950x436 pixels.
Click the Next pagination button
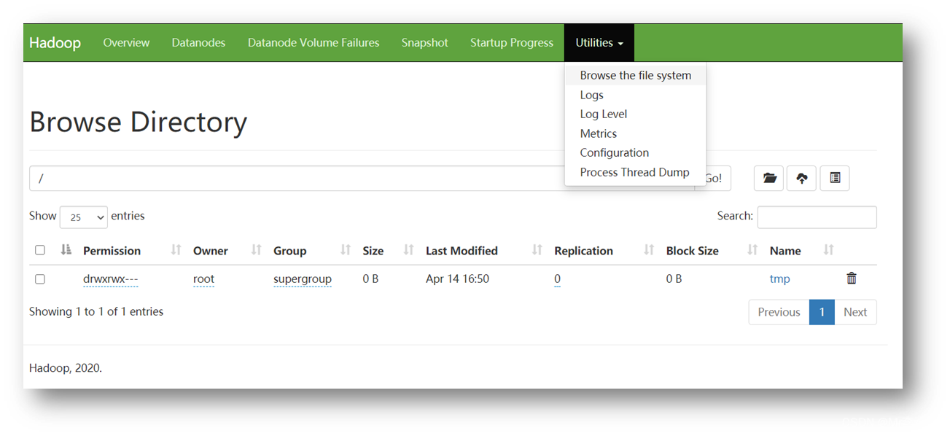[855, 312]
